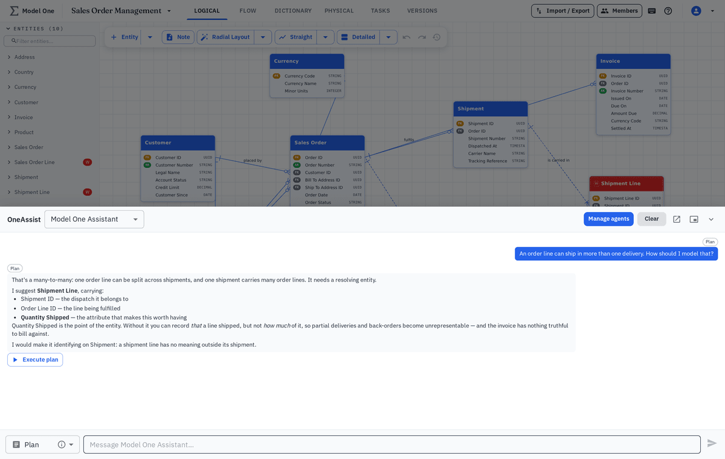Open Sales Order Management project dropdown

(169, 11)
